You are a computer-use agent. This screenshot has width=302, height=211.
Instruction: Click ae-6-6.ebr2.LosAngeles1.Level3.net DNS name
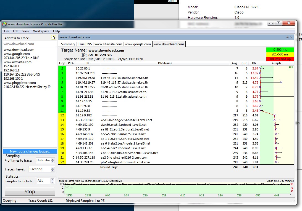point(125,143)
